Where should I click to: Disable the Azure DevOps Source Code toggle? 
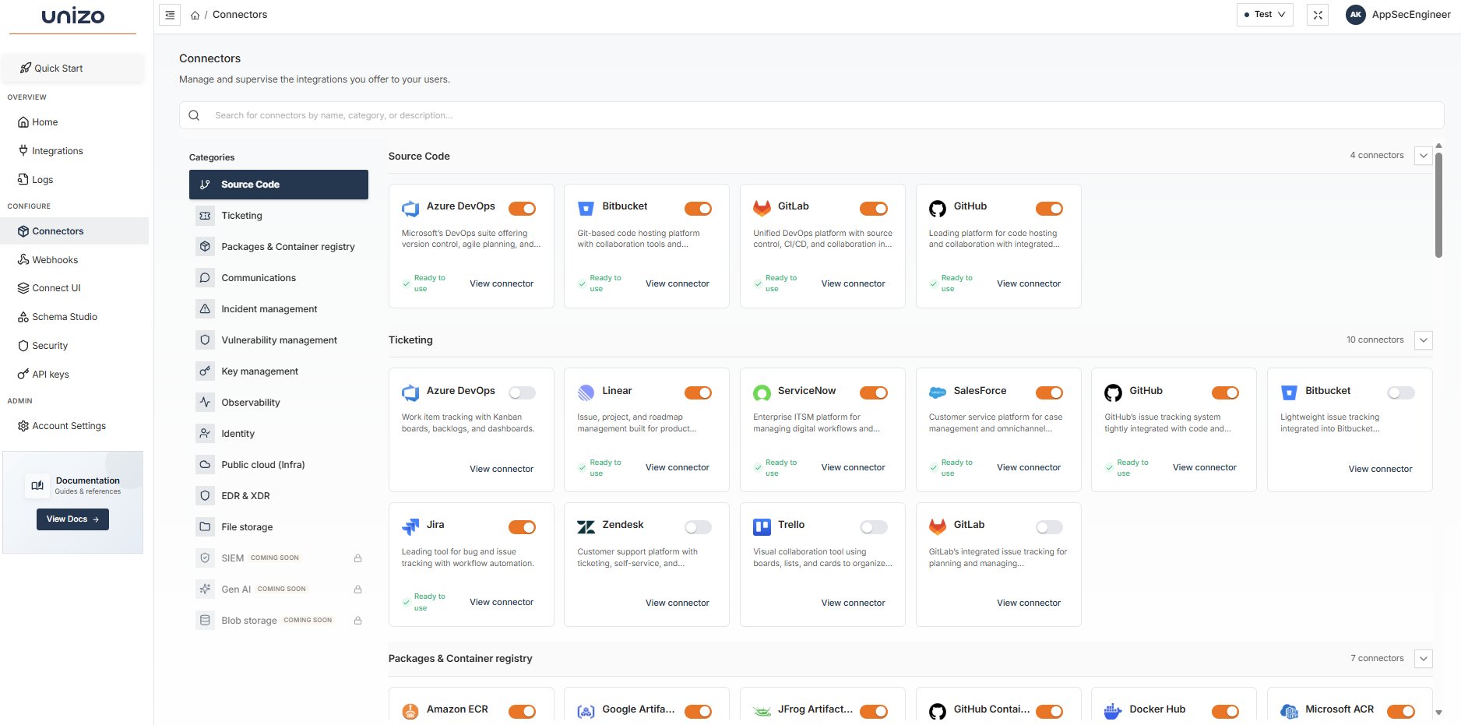click(x=523, y=209)
